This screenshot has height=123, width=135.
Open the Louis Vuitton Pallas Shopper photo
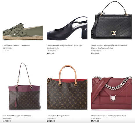[x=24, y=86]
